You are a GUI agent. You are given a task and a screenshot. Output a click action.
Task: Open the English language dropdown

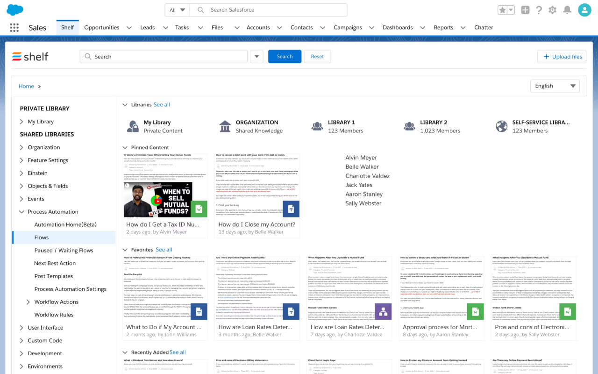pyautogui.click(x=555, y=86)
